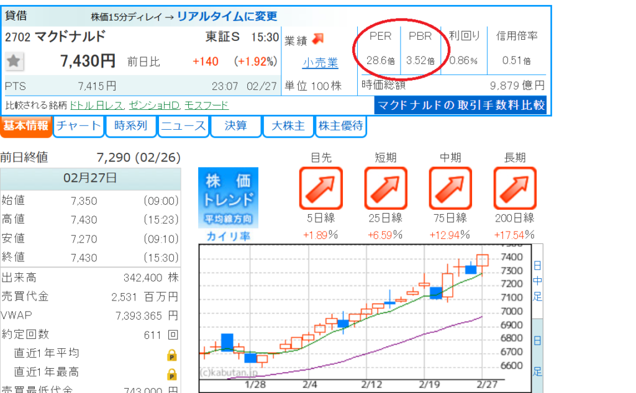Image resolution: width=636 pixels, height=393 pixels.
Task: Click the 長期 200日線 trend arrow icon
Action: click(515, 188)
